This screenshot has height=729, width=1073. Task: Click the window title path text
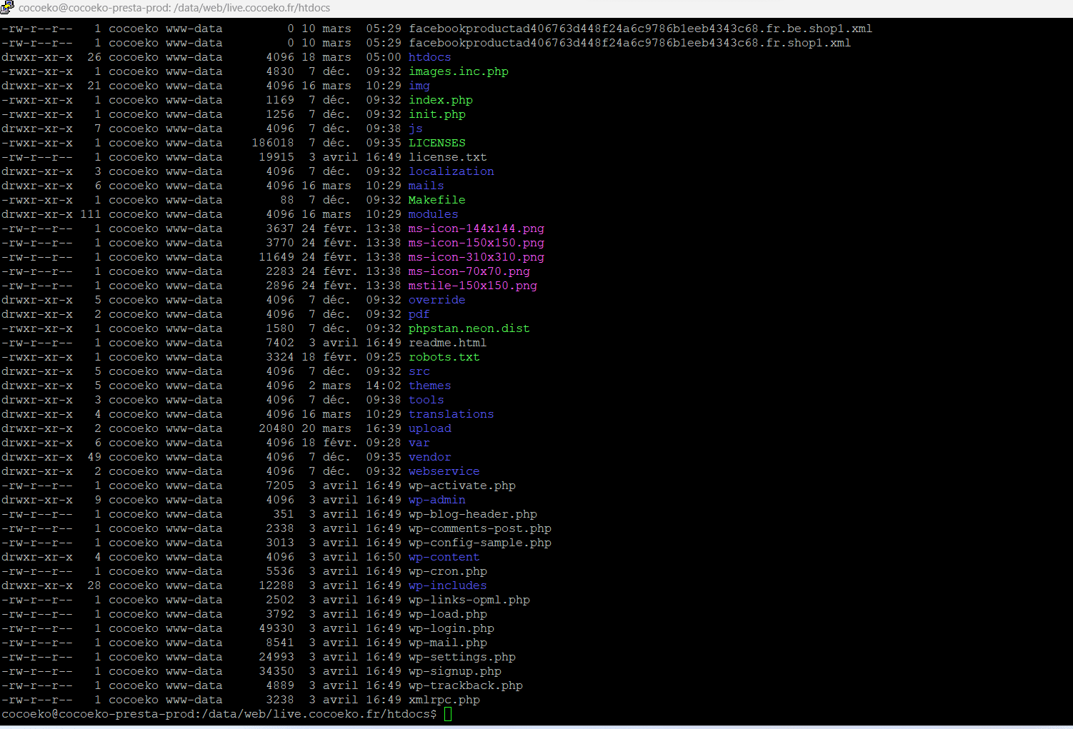[x=174, y=8]
